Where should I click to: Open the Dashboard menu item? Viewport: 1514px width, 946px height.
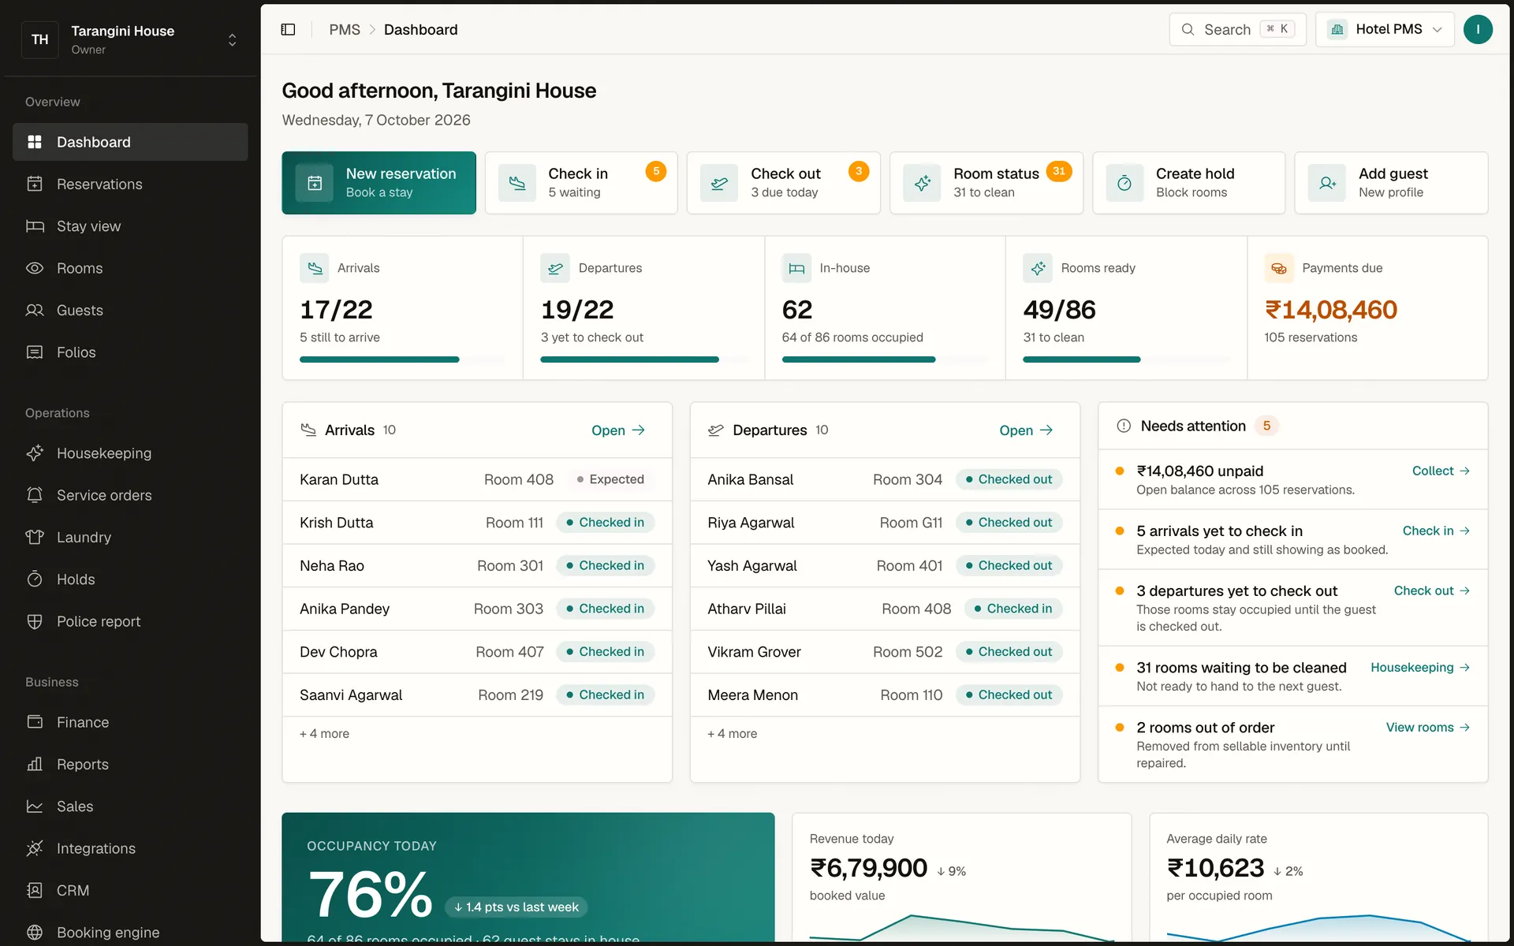pyautogui.click(x=130, y=142)
